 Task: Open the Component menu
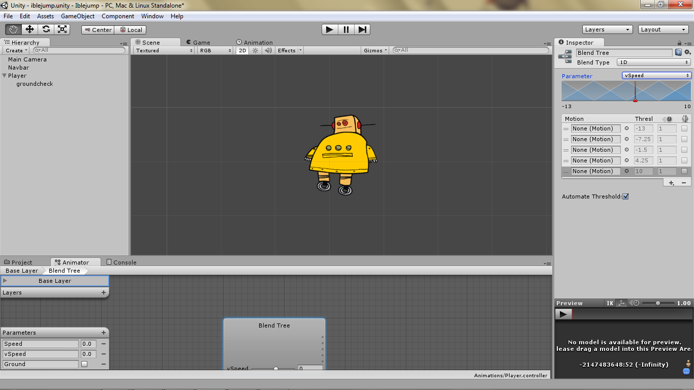(118, 16)
